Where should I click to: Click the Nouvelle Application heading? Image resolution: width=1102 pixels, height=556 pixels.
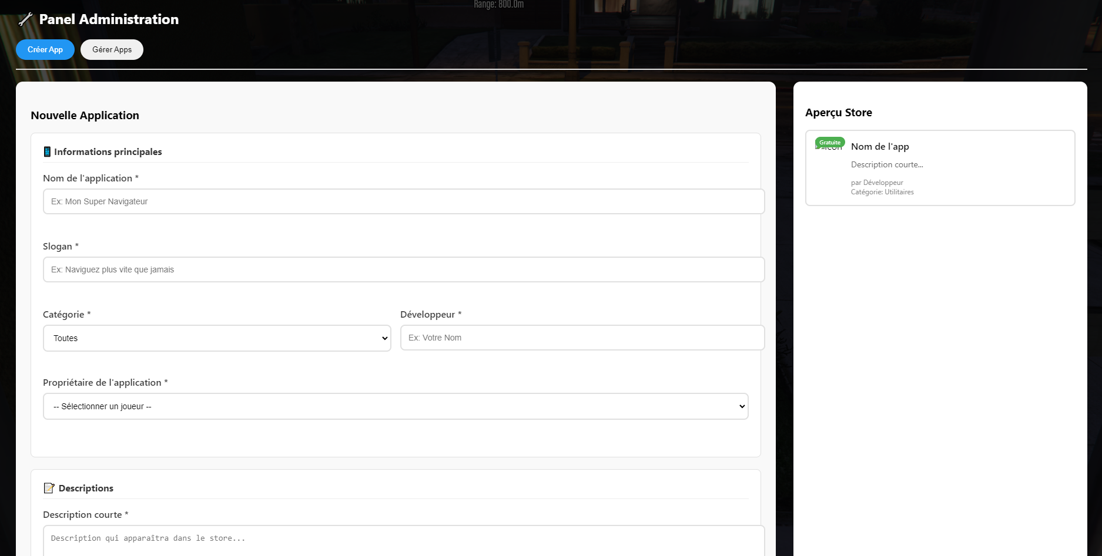[85, 116]
